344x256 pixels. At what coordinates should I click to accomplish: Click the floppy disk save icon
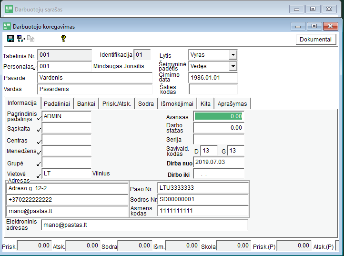(x=10, y=39)
